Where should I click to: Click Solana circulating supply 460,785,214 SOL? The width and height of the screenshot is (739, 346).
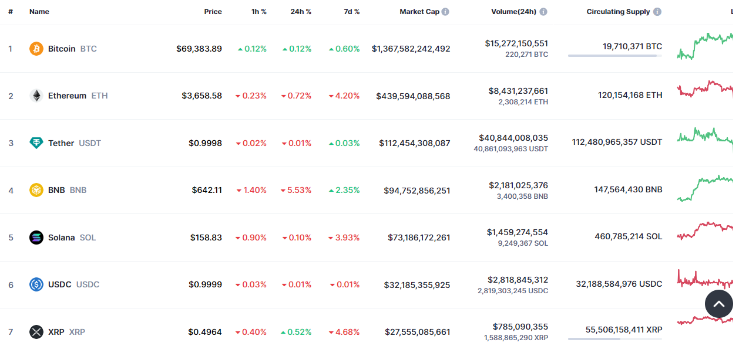[629, 236]
